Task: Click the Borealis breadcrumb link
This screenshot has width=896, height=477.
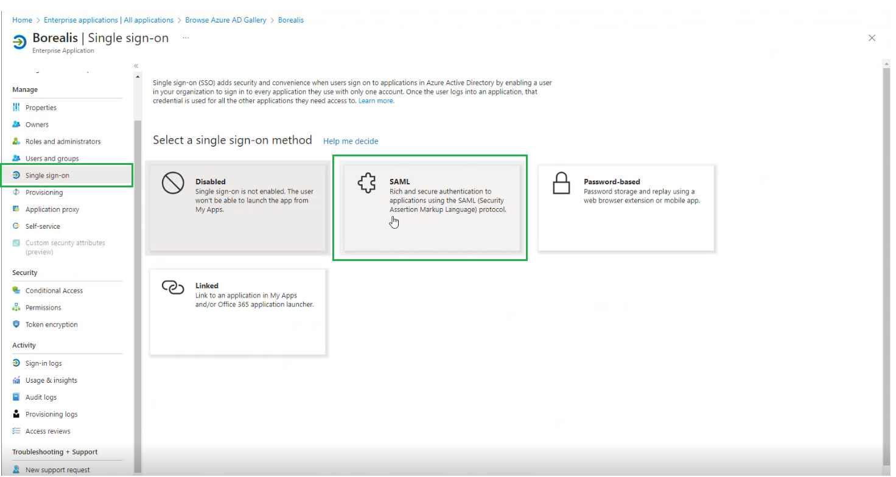Action: click(x=291, y=20)
